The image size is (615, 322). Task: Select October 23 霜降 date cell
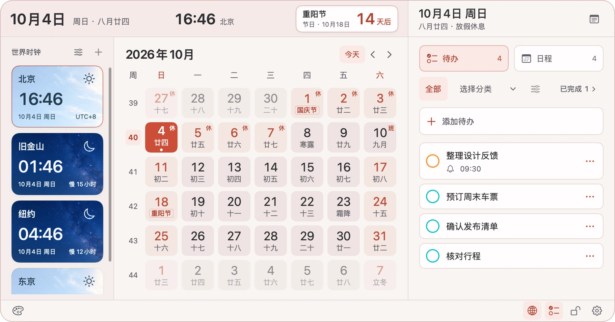344,206
